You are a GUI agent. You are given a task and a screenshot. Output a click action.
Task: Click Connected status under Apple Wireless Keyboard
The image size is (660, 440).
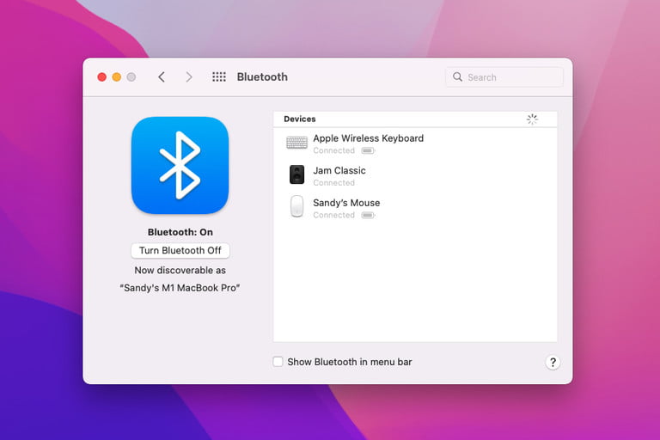tap(333, 150)
